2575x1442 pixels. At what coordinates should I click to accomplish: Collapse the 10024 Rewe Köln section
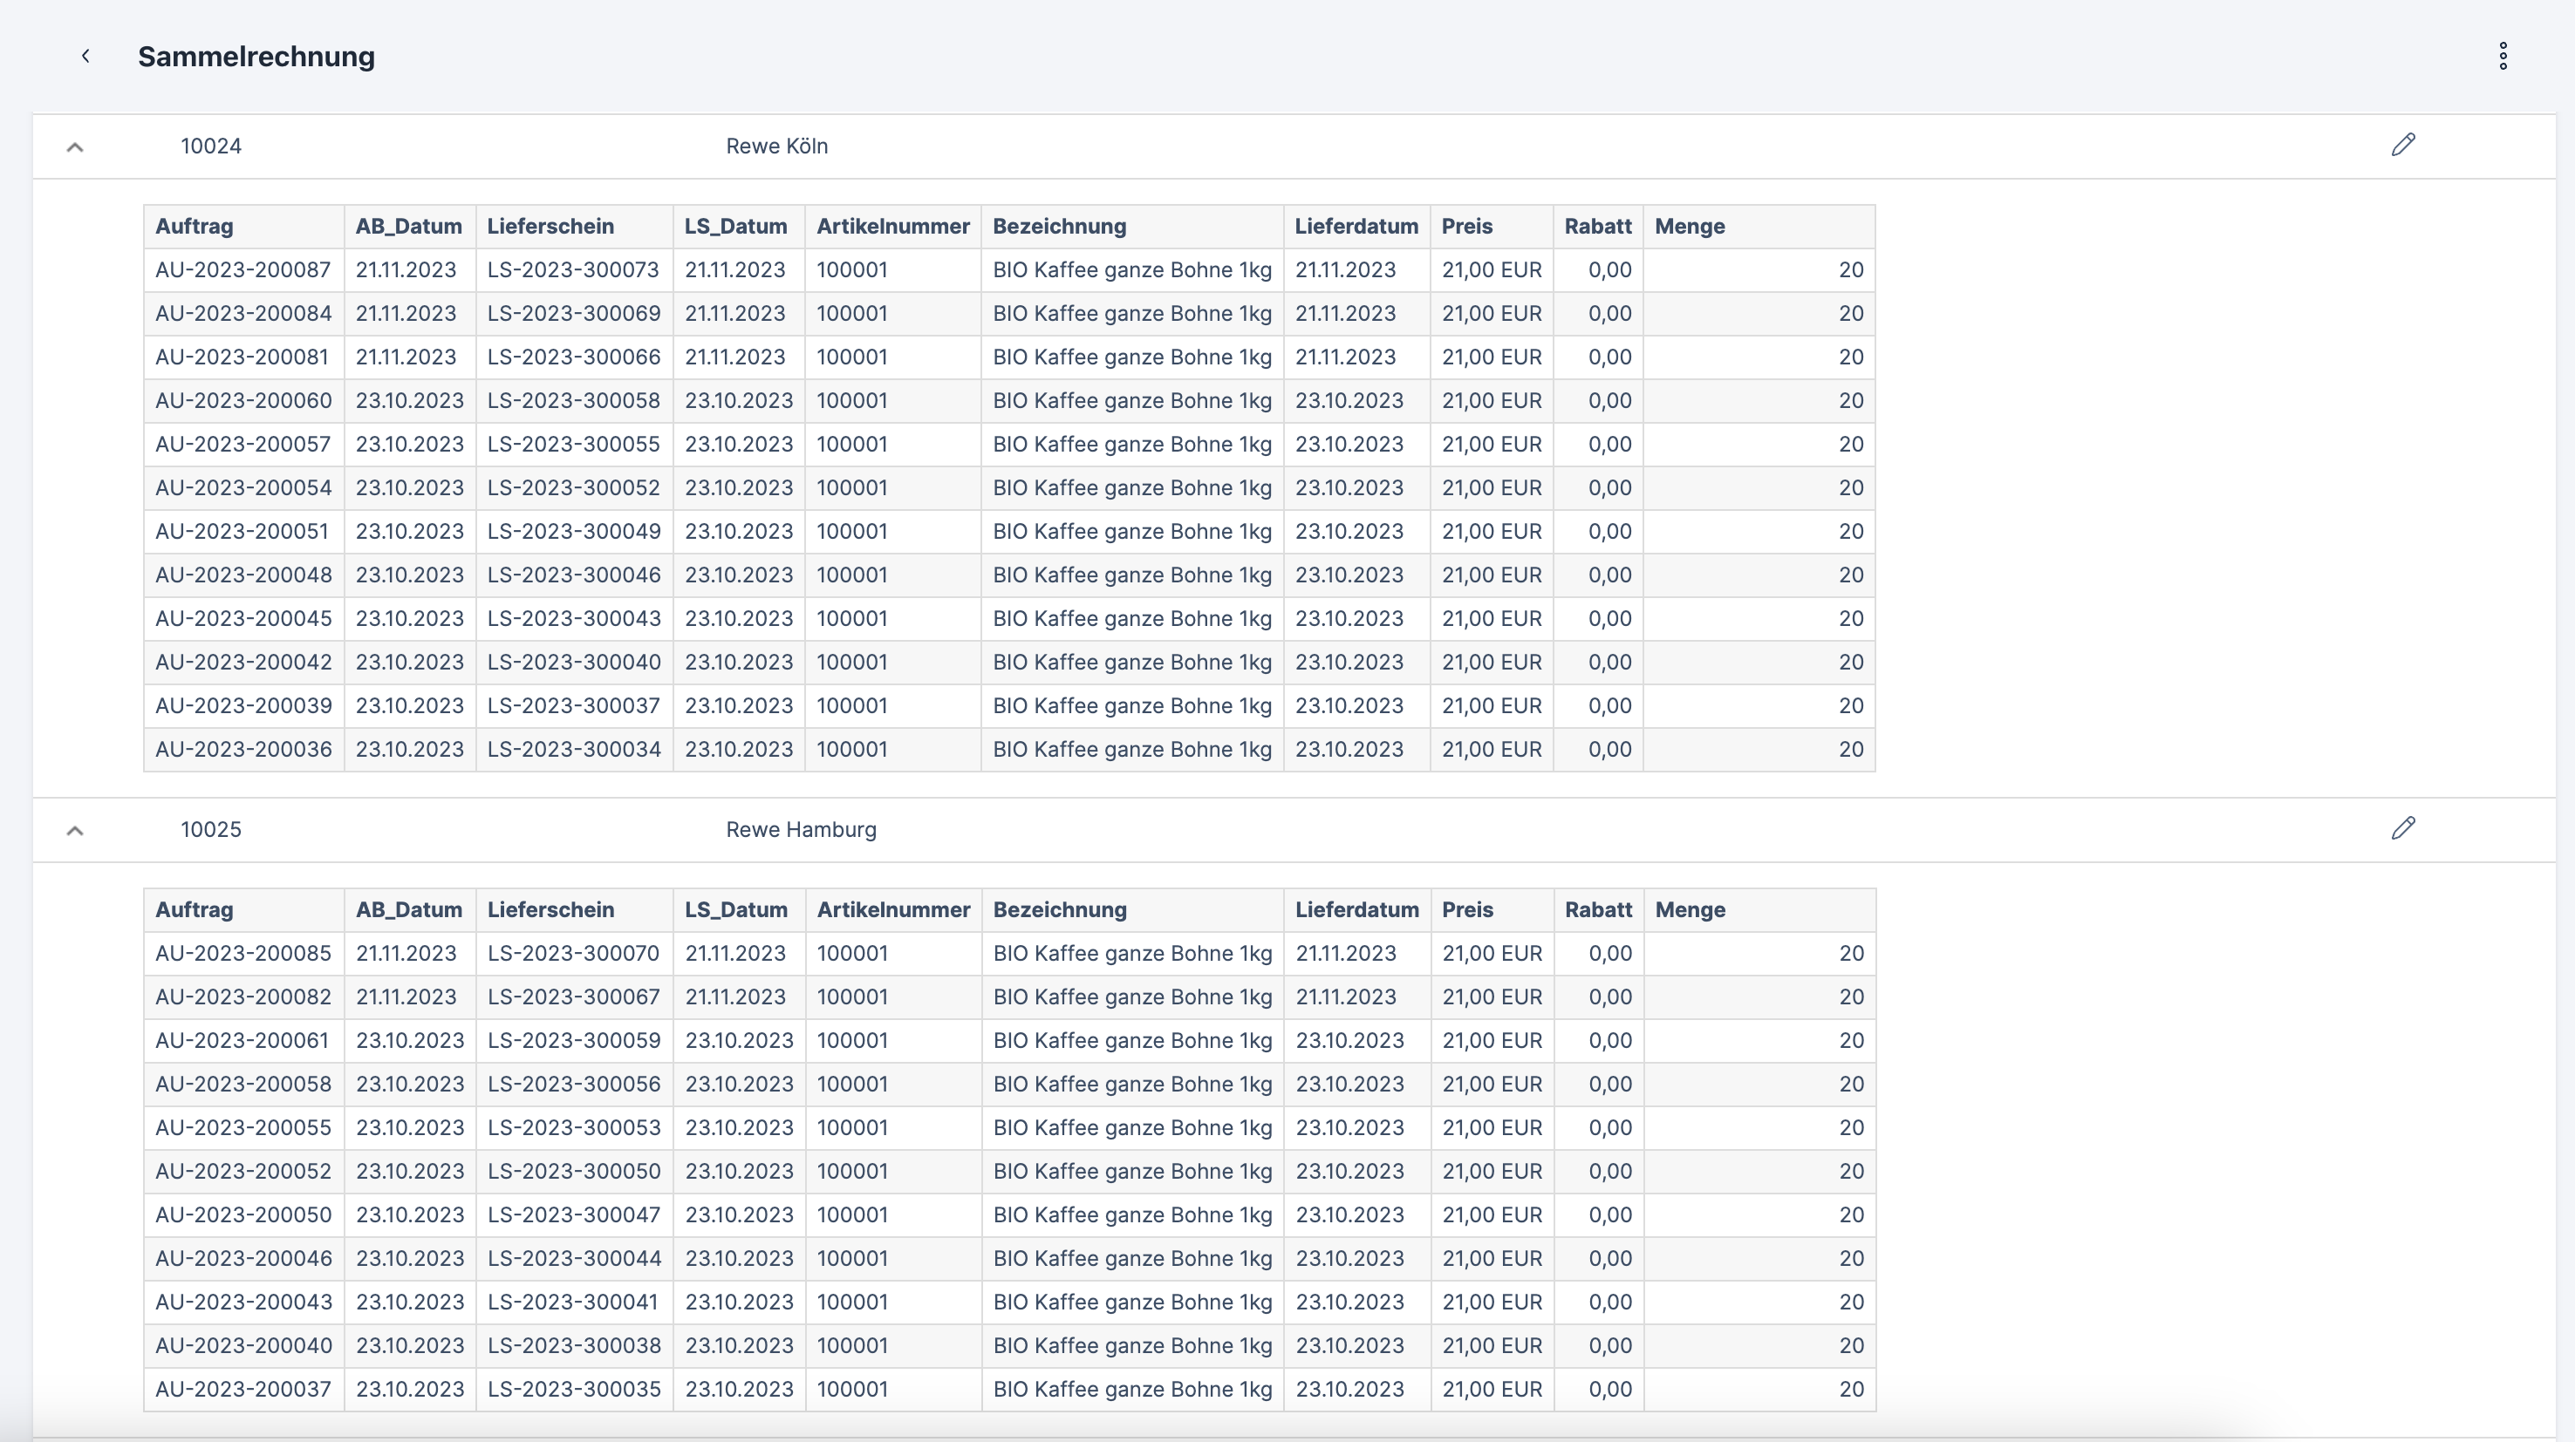click(x=75, y=148)
